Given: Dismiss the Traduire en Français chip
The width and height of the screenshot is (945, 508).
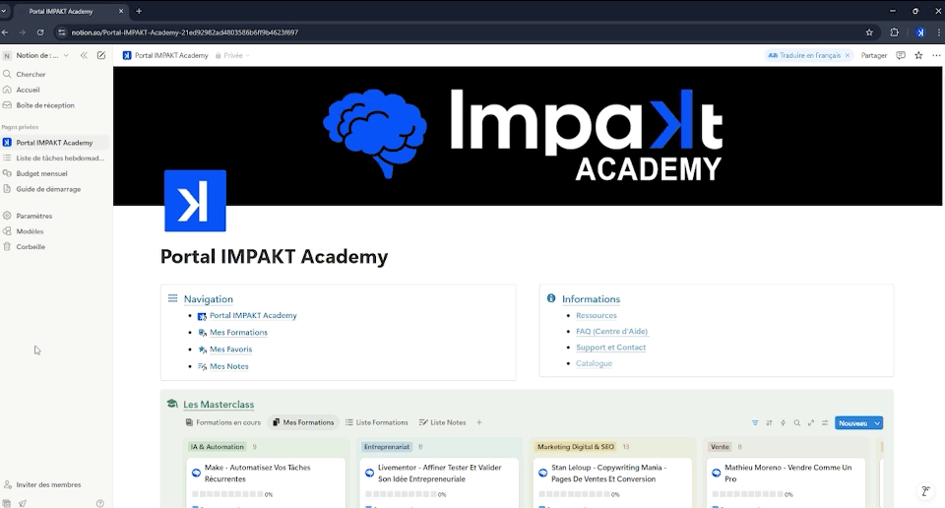Looking at the screenshot, I should click(848, 55).
